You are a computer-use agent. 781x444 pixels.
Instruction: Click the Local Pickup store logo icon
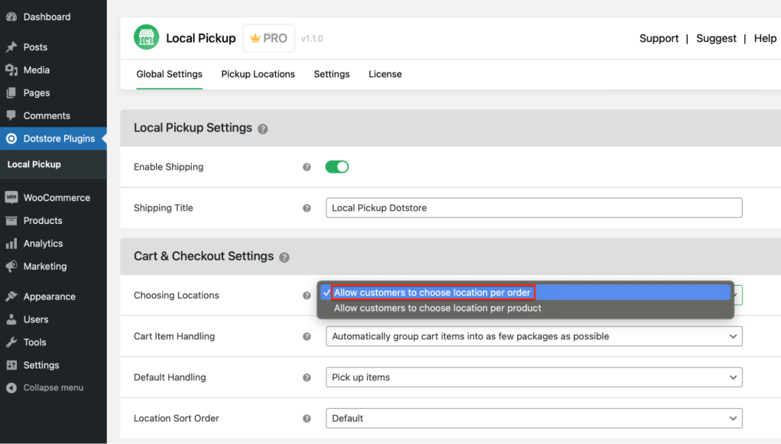tap(147, 38)
